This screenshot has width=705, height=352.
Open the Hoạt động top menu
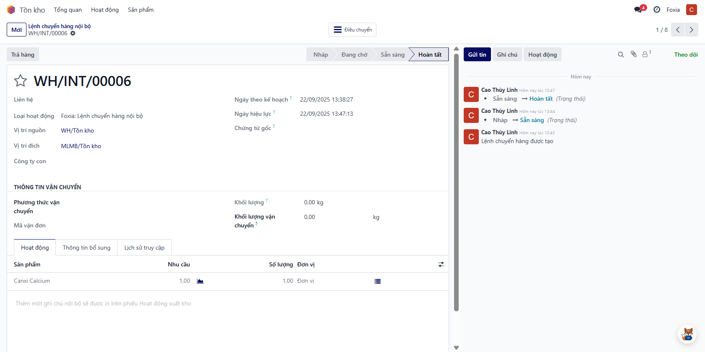click(104, 10)
